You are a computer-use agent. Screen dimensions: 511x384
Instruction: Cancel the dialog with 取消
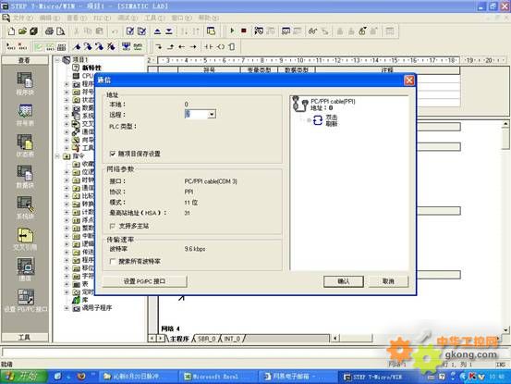pos(388,281)
